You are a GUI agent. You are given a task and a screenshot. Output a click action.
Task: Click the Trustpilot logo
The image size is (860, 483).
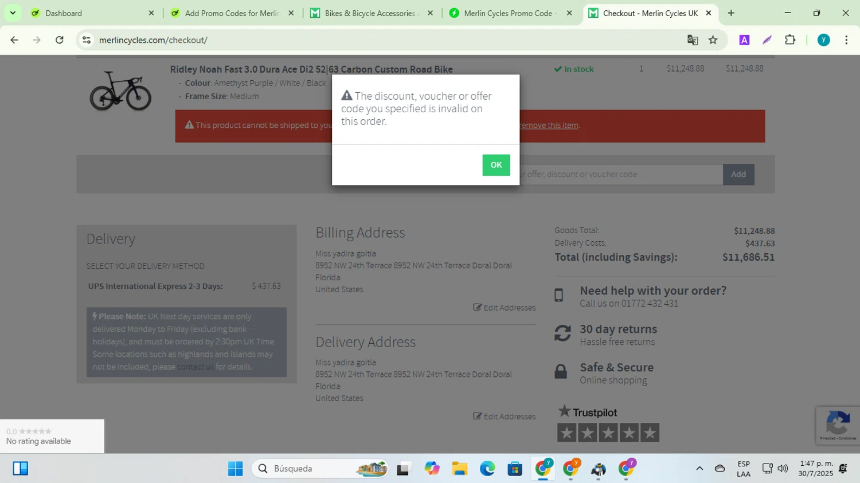(588, 411)
